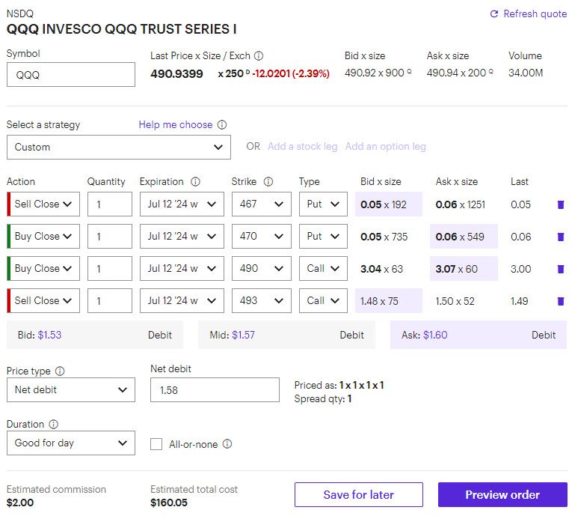The height and width of the screenshot is (516, 572).
Task: Select the Ask $1.60 Debit price
Action: point(479,335)
